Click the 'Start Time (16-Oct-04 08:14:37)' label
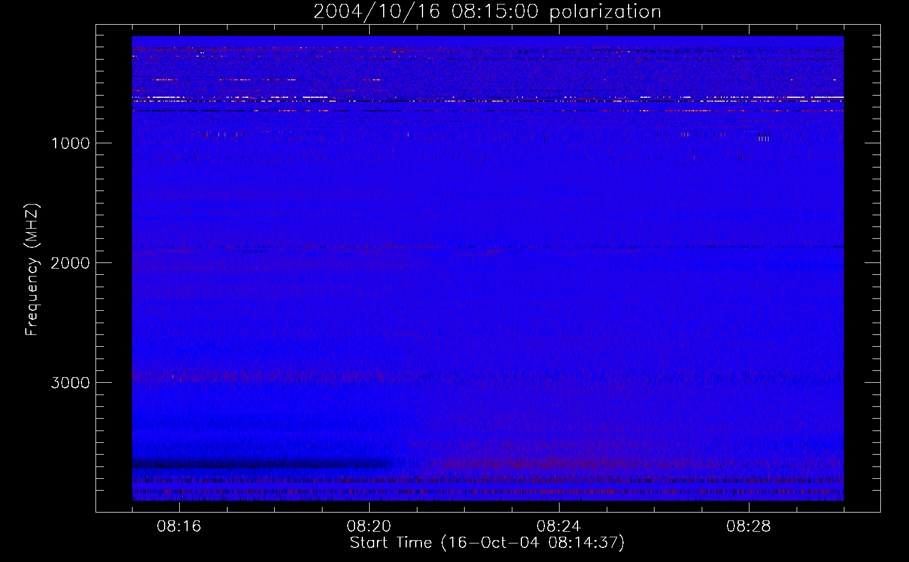The height and width of the screenshot is (562, 909). [x=487, y=543]
